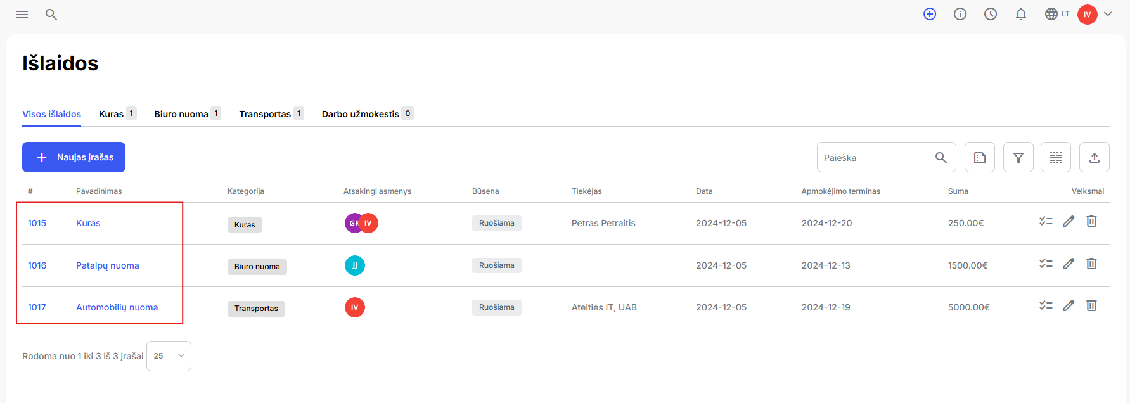
Task: Switch to Kuras tab
Action: 118,114
